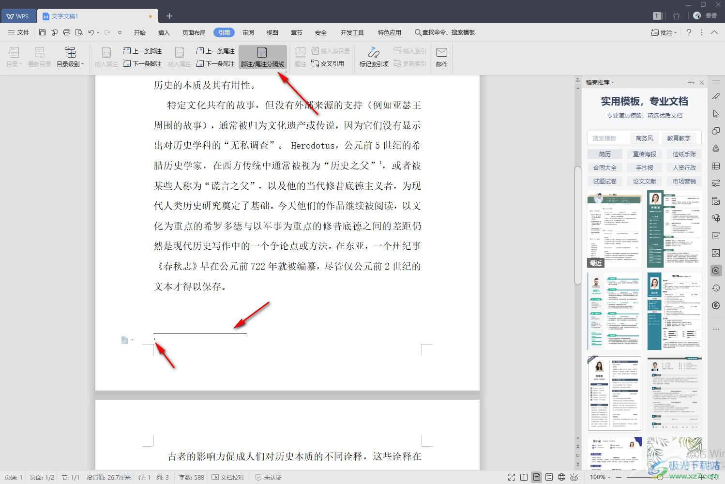Click 邮件 mail merge icon
The image size is (725, 484).
(x=442, y=57)
